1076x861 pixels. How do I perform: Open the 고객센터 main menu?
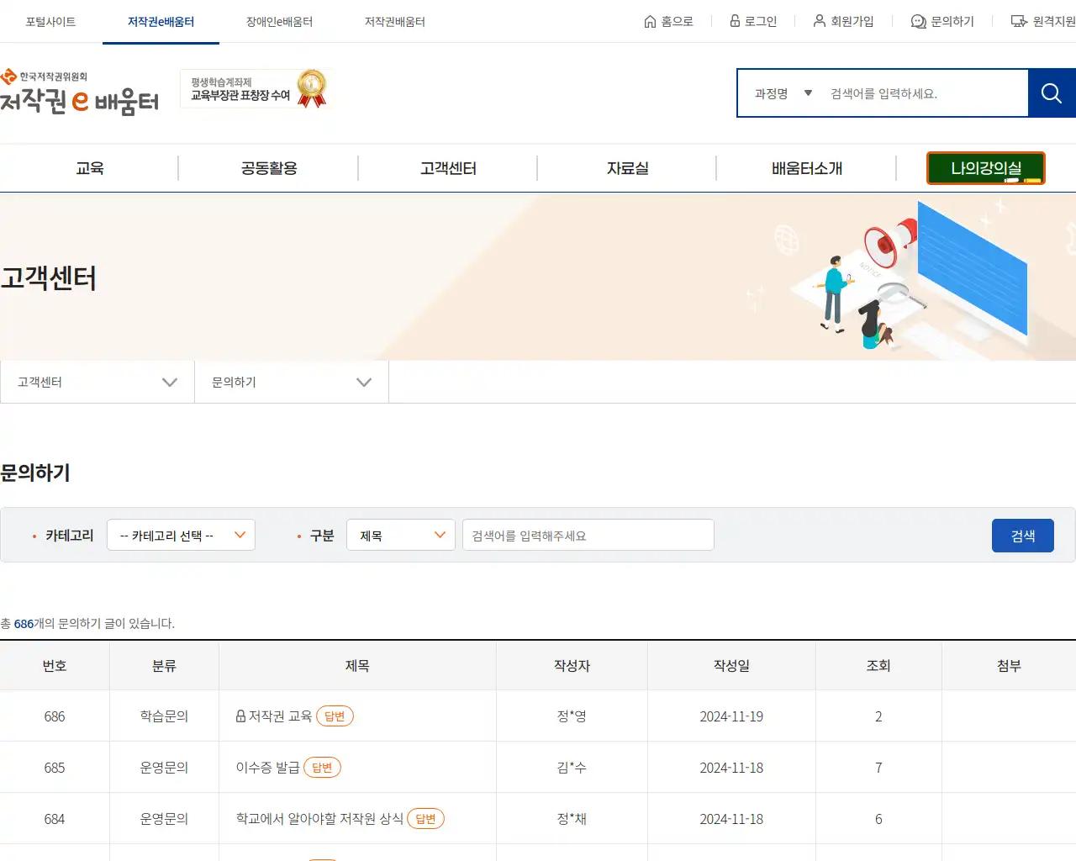tap(448, 168)
